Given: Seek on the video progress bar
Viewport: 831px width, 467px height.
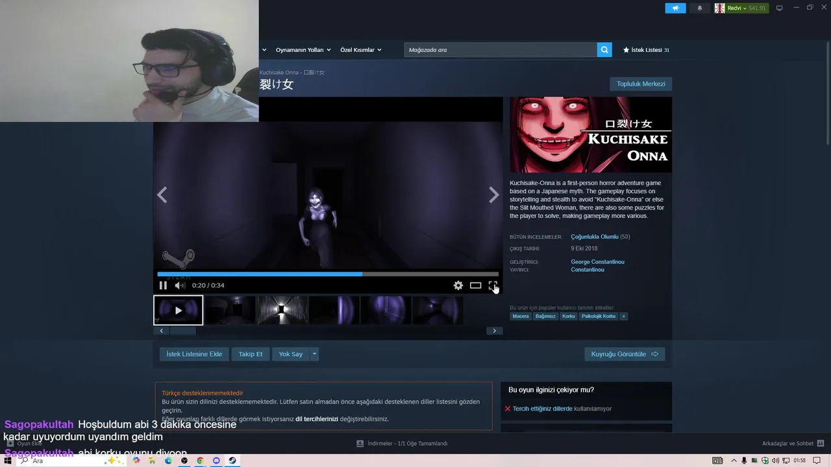Looking at the screenshot, I should pyautogui.click(x=328, y=274).
